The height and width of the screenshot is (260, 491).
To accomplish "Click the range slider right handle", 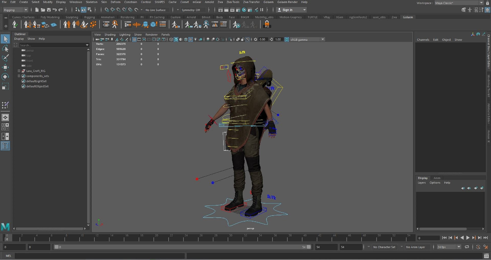I will pos(309,247).
